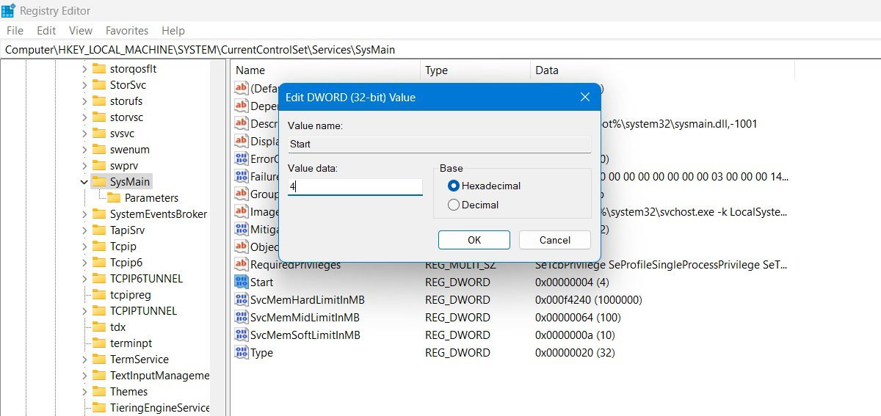Viewport: 881px width, 416px height.
Task: Click the data 0x00000004 (4) of Start
Action: point(572,282)
